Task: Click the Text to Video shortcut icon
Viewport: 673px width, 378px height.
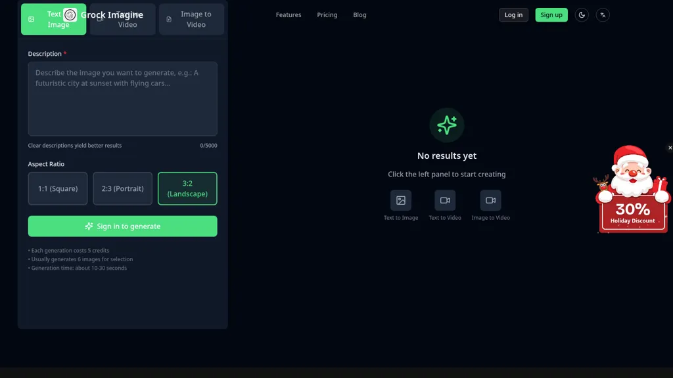Action: pos(445,201)
